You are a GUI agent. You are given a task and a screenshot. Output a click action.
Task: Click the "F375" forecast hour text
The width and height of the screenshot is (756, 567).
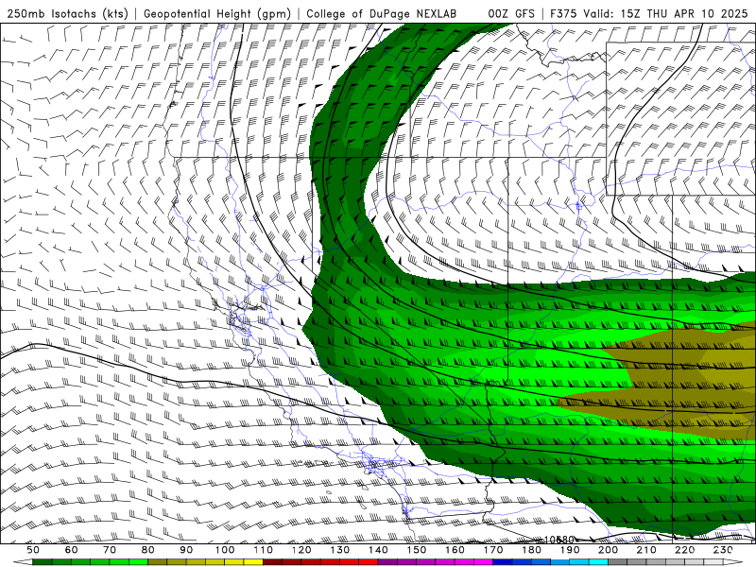(x=563, y=14)
